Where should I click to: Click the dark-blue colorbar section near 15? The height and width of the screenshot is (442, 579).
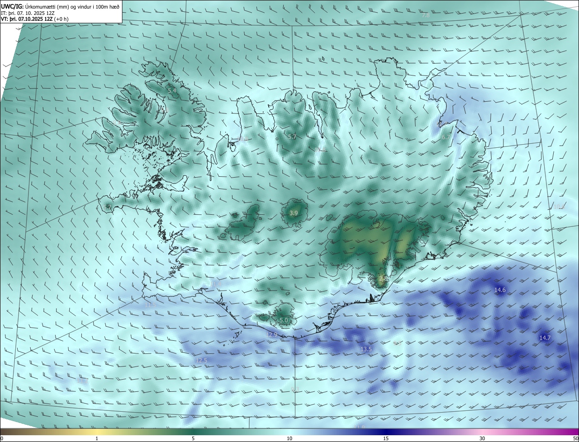click(x=386, y=432)
